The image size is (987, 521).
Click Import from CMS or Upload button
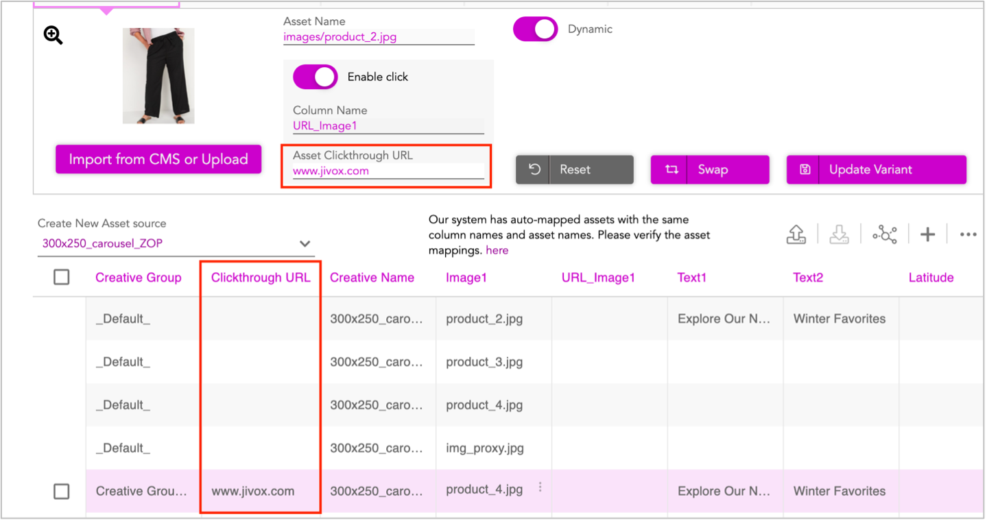click(x=158, y=159)
